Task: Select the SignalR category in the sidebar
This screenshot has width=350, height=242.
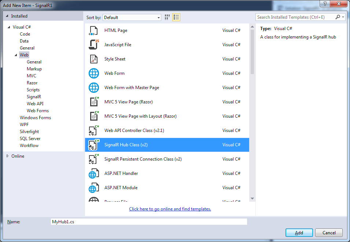Action: pyautogui.click(x=33, y=96)
